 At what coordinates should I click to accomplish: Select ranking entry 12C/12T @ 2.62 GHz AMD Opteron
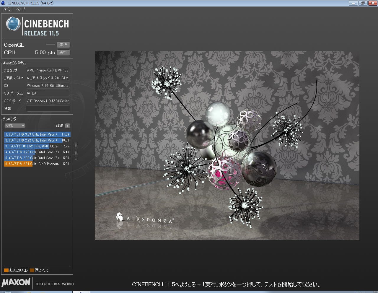pos(37,146)
